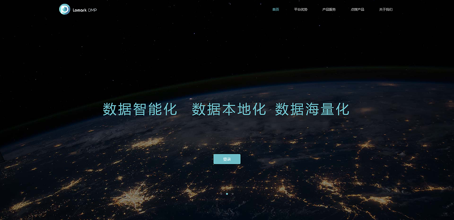Click the Lomark DMP brand name text
The width and height of the screenshot is (454, 220).
[x=85, y=10]
